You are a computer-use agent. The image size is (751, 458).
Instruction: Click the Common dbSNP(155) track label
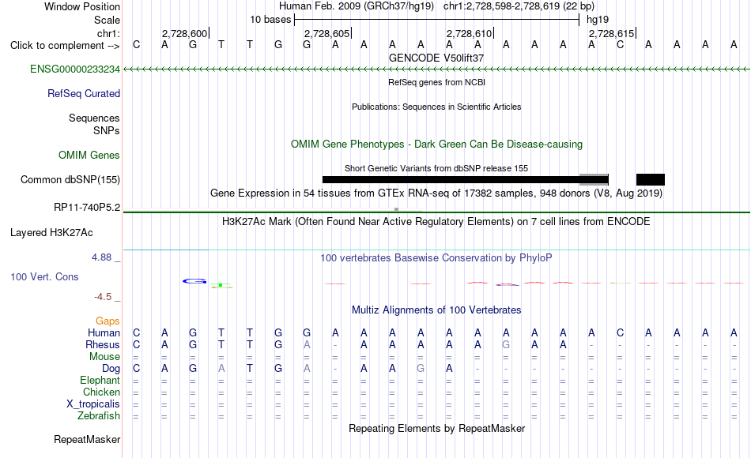[70, 180]
